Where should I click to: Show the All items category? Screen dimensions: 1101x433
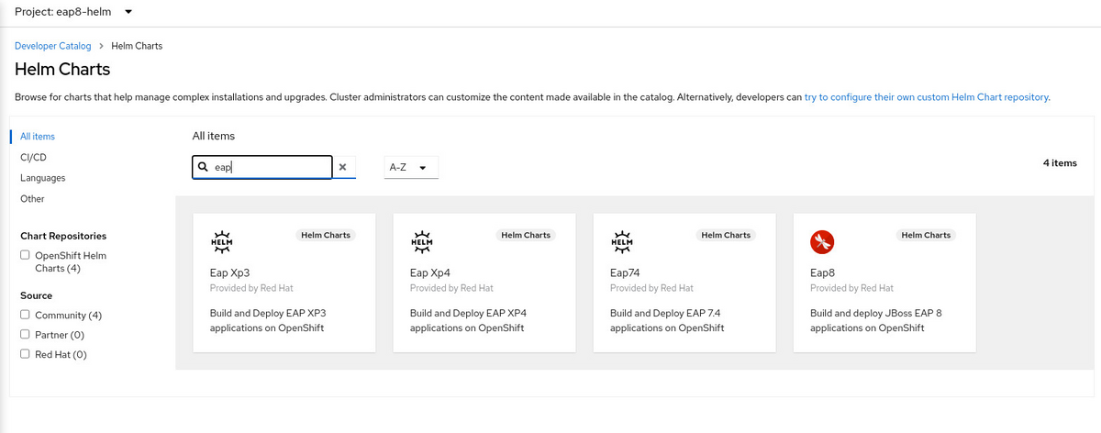click(x=38, y=137)
